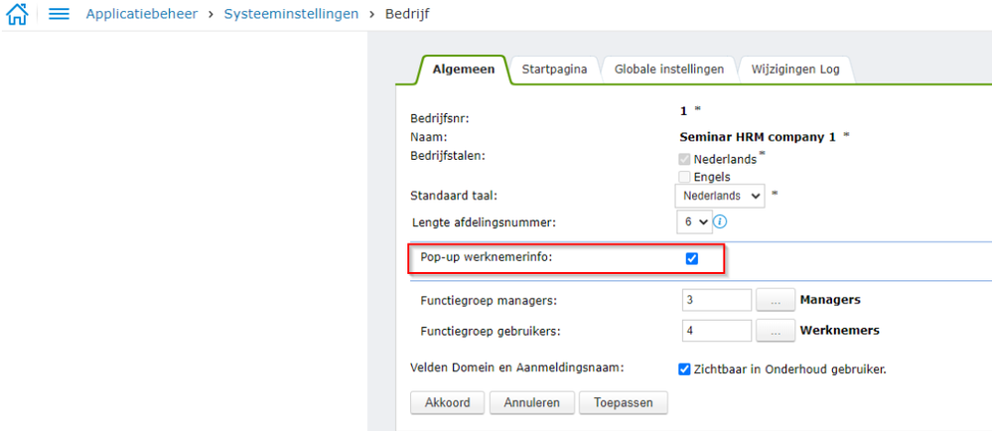Open the Wijzigingen Log tab
992x431 pixels.
coord(795,70)
